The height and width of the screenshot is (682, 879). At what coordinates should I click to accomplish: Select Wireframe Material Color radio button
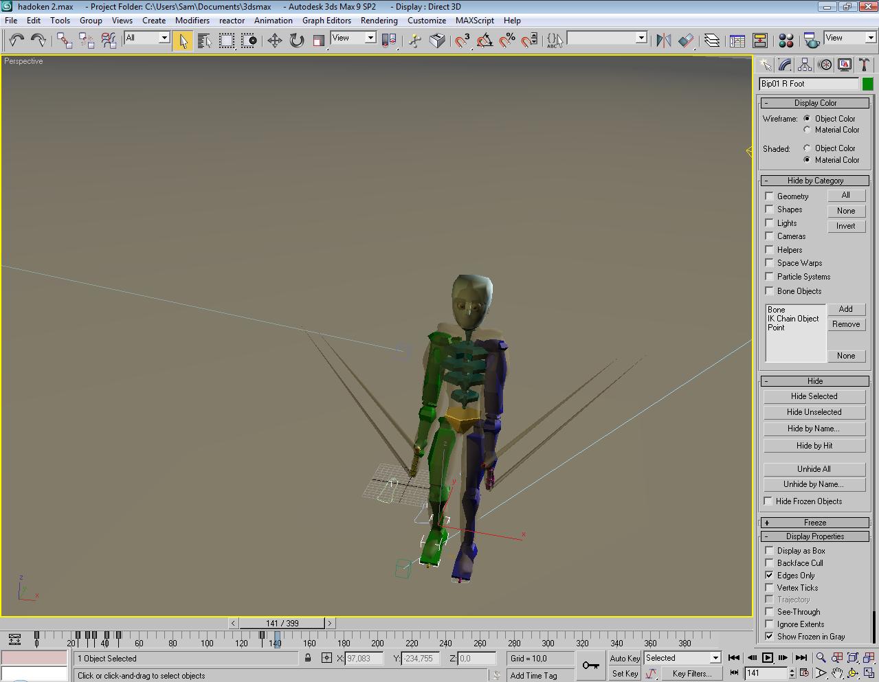(808, 130)
